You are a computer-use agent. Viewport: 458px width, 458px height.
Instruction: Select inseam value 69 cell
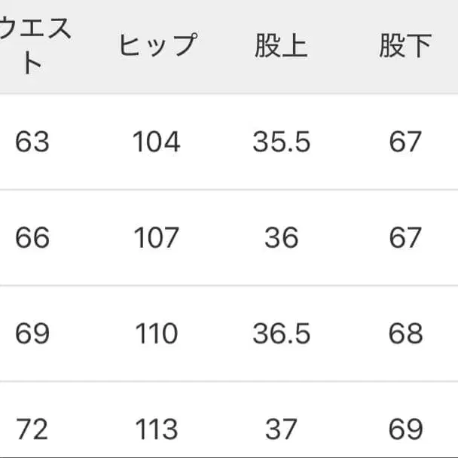click(405, 429)
